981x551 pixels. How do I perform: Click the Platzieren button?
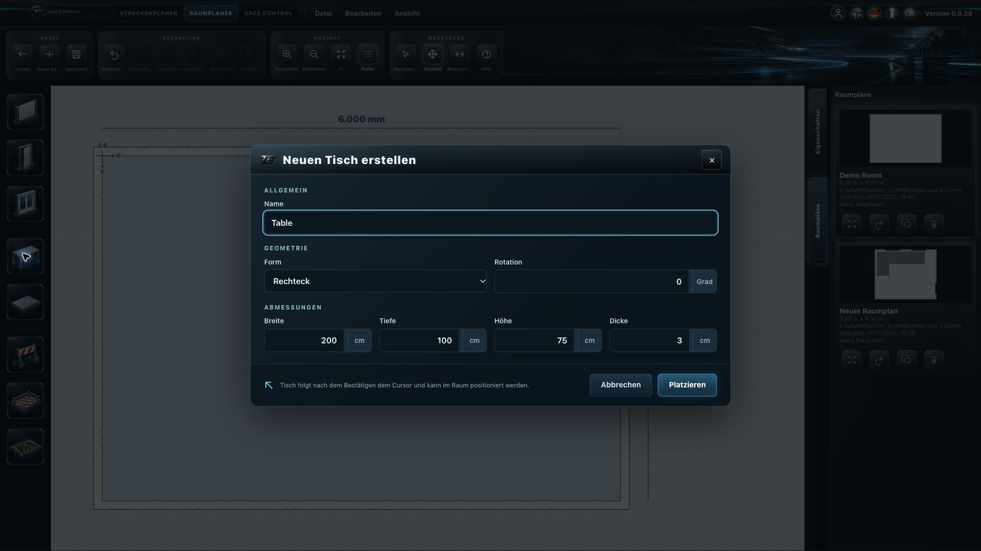pyautogui.click(x=687, y=385)
